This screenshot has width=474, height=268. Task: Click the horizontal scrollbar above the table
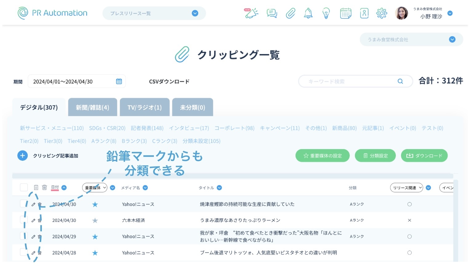[232, 176]
